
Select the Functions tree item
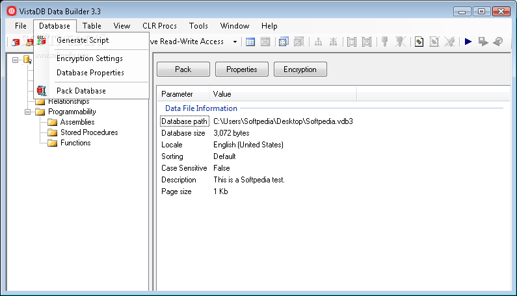tap(75, 143)
